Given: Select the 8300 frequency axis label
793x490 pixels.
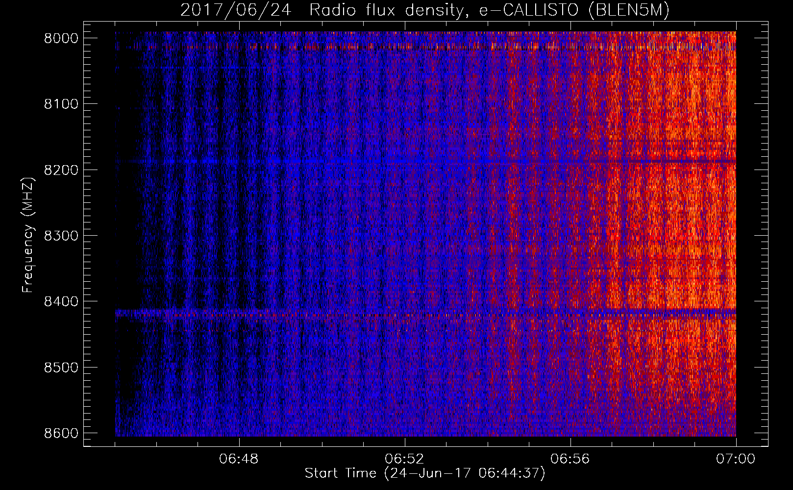Looking at the screenshot, I should click(61, 236).
